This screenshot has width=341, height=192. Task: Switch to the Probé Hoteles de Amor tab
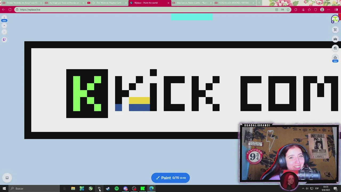point(22,3)
